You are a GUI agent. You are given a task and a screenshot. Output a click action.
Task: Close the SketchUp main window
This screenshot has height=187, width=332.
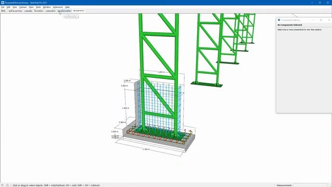pyautogui.click(x=328, y=3)
